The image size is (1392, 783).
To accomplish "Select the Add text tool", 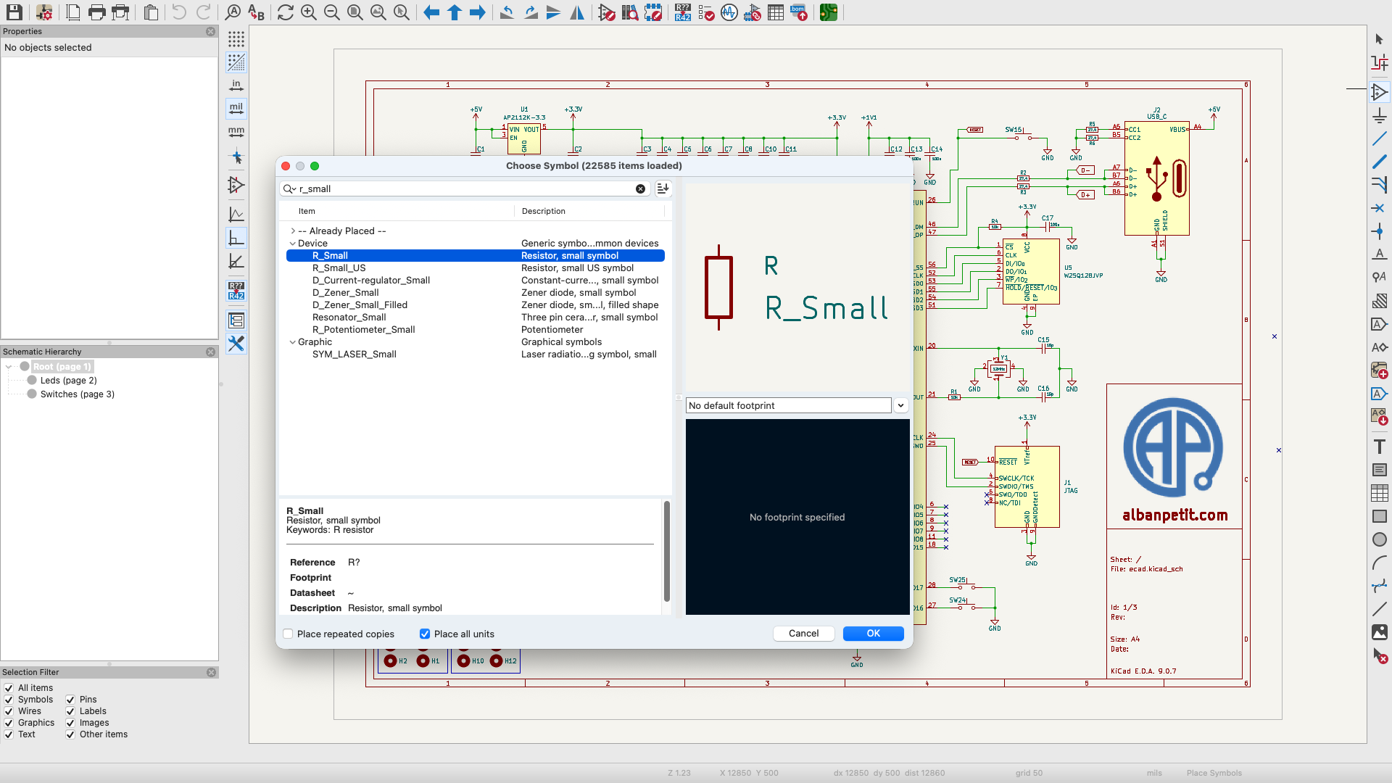I will (1379, 447).
